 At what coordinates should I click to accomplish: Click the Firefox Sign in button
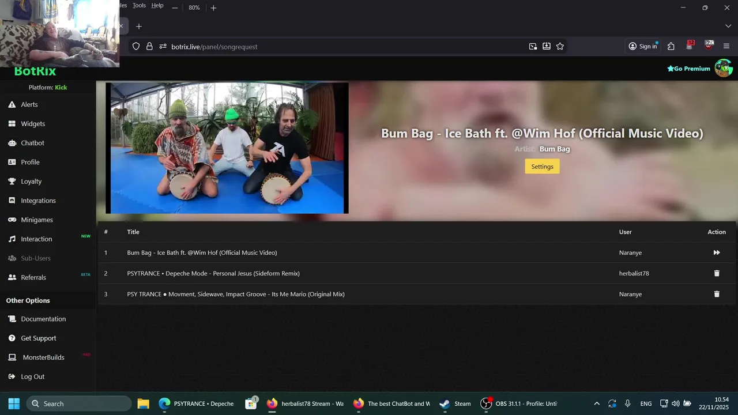[x=643, y=46]
